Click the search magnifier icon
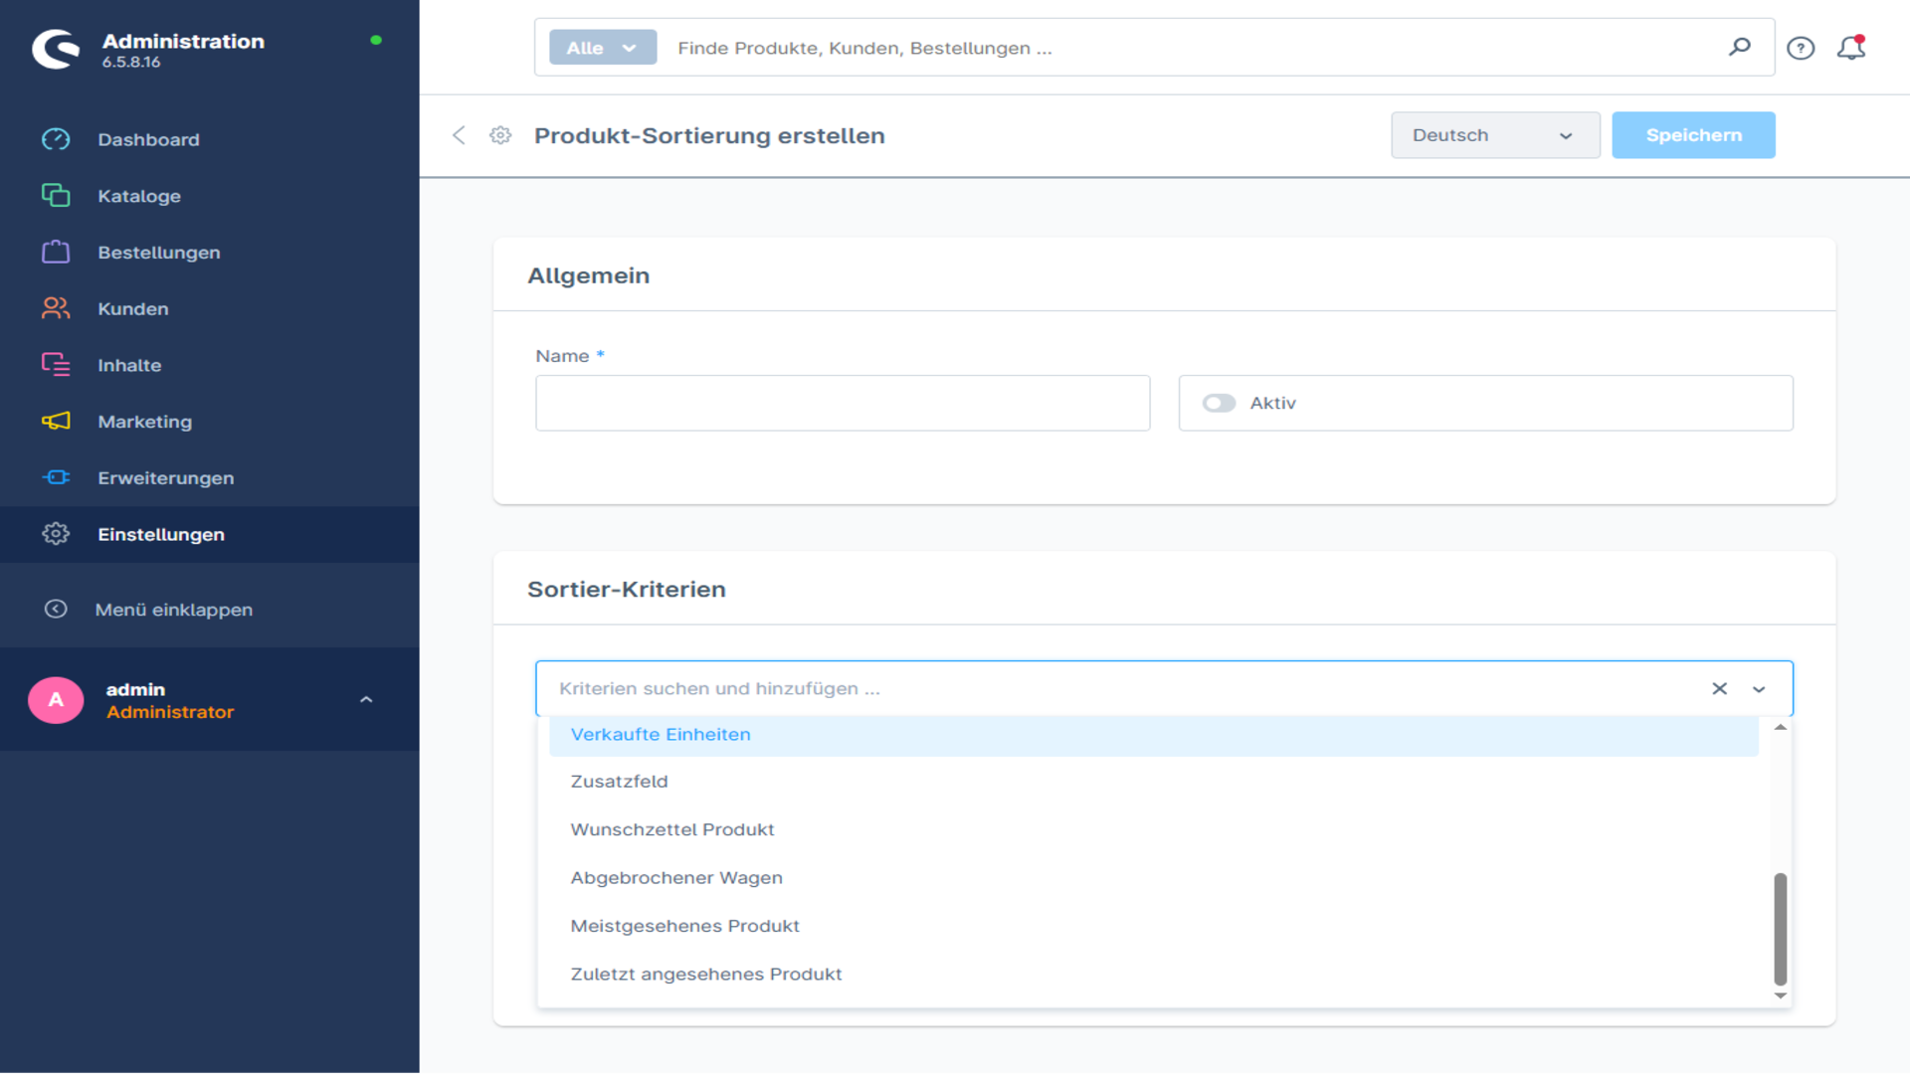Image resolution: width=1910 pixels, height=1074 pixels. point(1740,47)
